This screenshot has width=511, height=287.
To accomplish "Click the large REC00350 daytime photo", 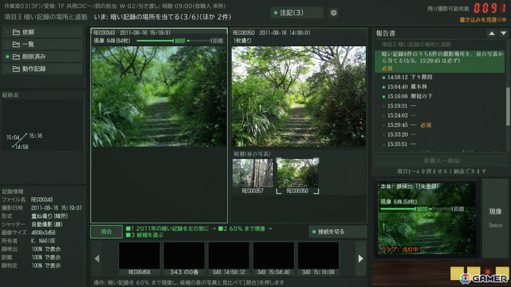I will point(299,97).
